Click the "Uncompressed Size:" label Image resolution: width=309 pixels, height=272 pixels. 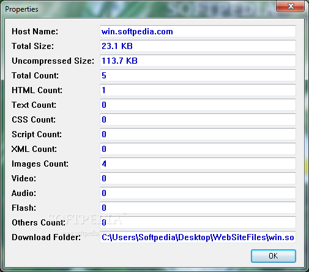(53, 61)
